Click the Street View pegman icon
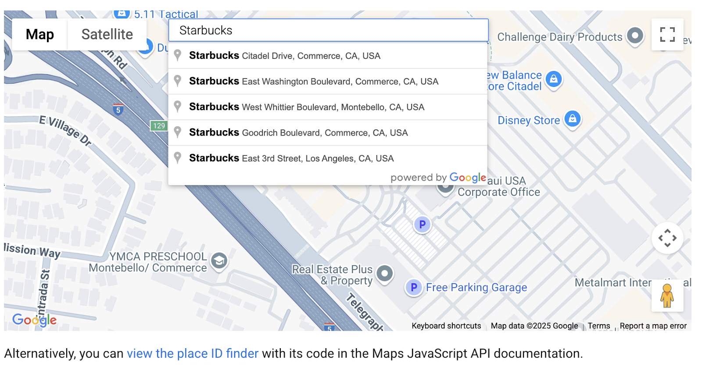702x371 pixels. (667, 296)
